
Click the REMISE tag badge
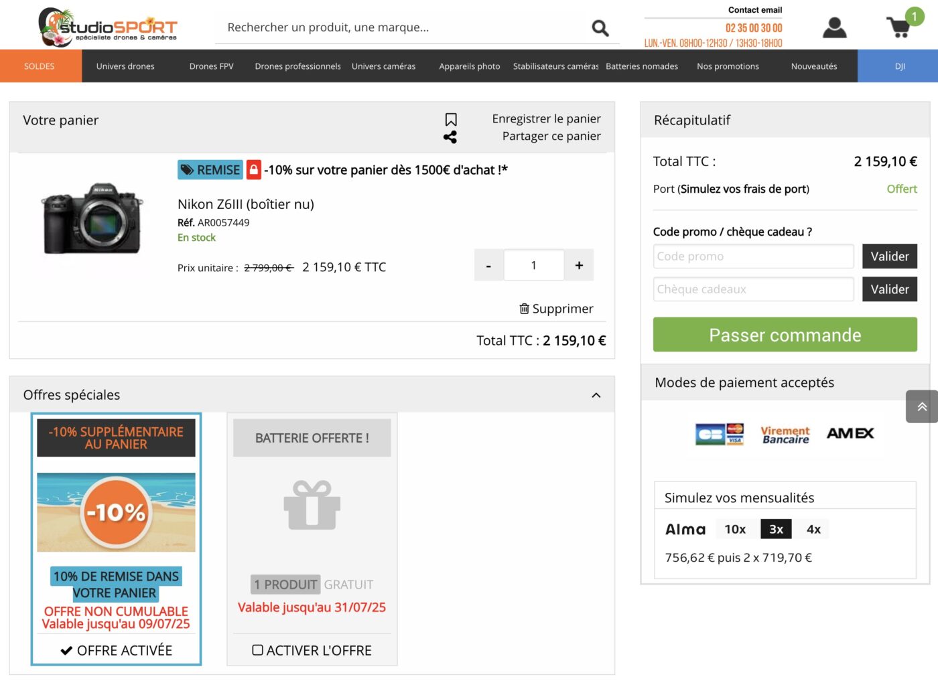pos(210,170)
